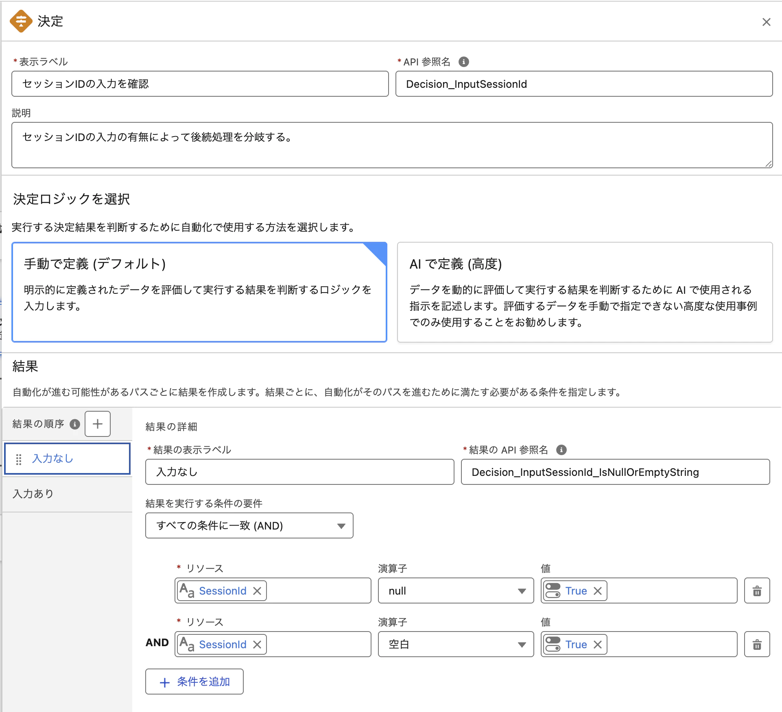Click 結果の API 参照名 input field
The width and height of the screenshot is (782, 712).
pyautogui.click(x=615, y=472)
